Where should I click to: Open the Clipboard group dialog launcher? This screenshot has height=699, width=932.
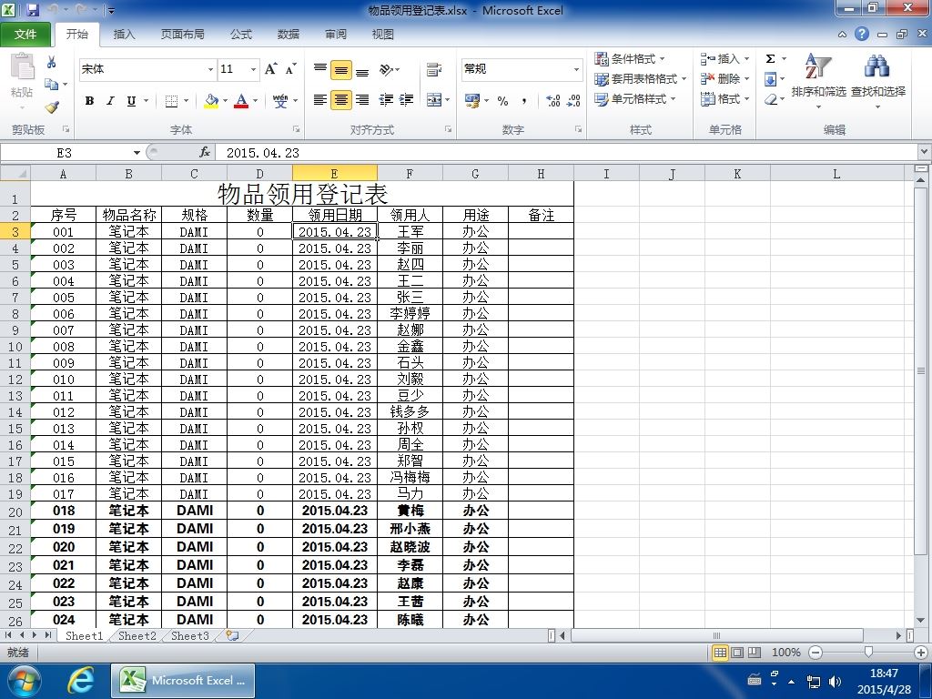(66, 129)
